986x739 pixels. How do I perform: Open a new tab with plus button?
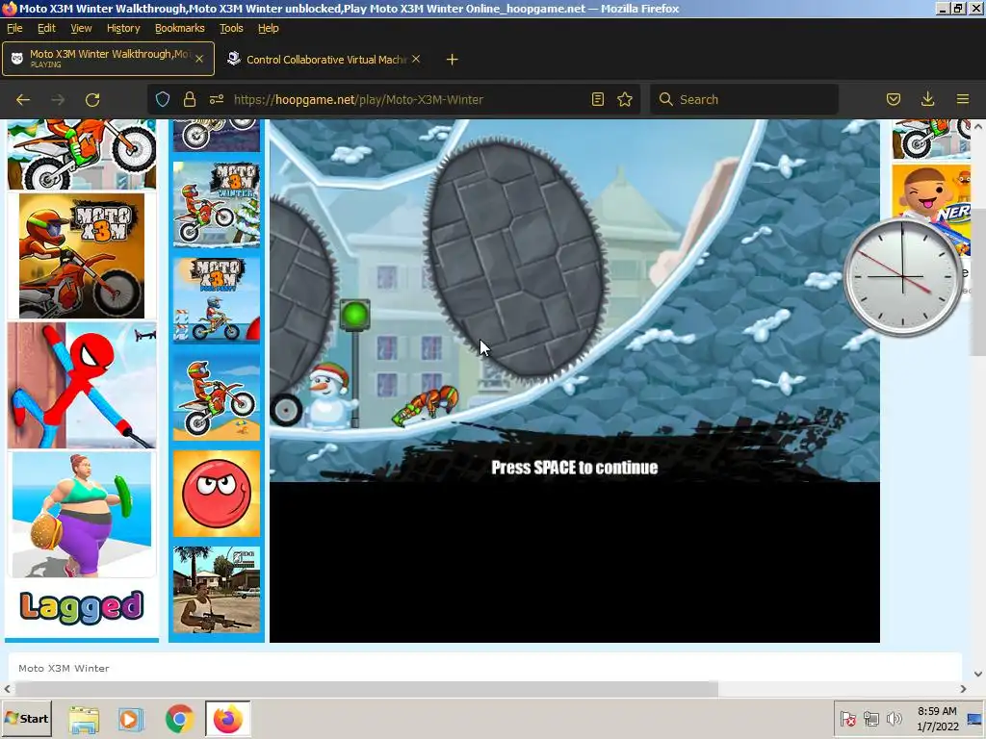[452, 60]
